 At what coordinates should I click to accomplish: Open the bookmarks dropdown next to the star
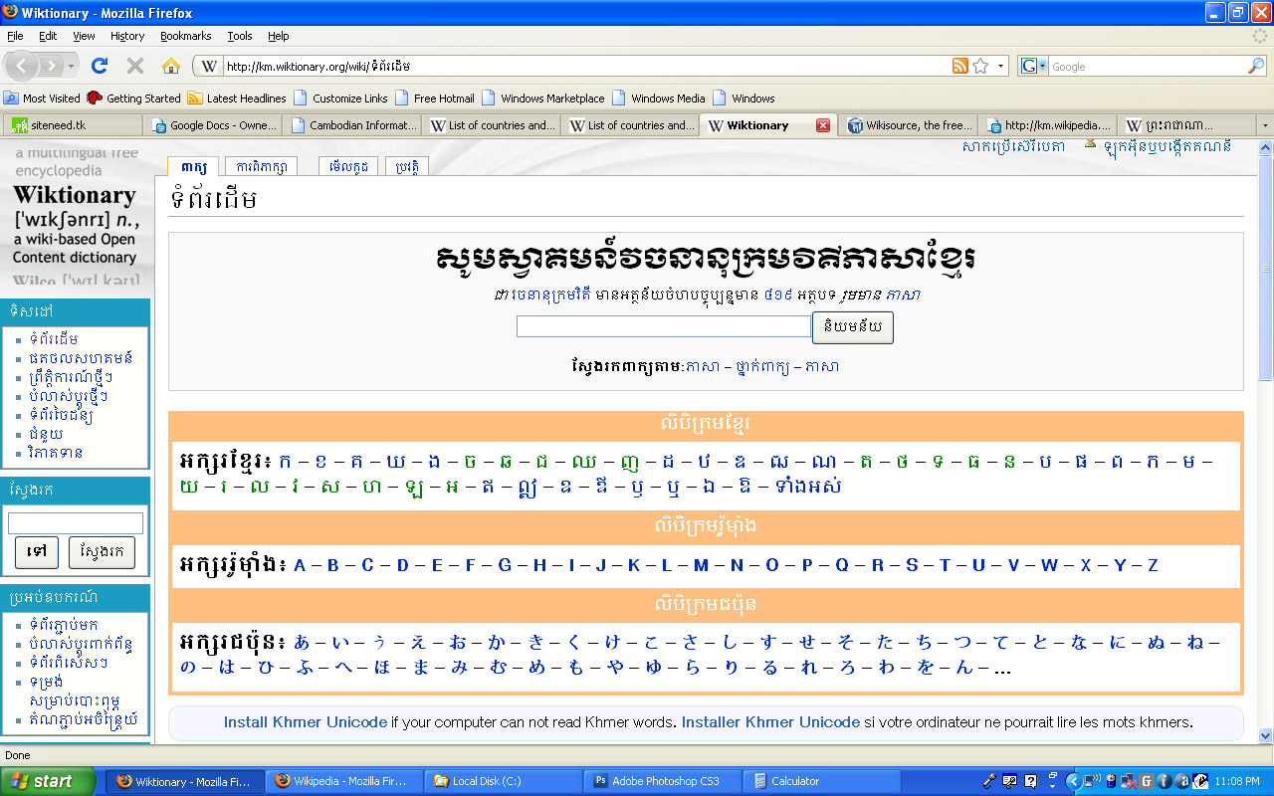(1000, 66)
